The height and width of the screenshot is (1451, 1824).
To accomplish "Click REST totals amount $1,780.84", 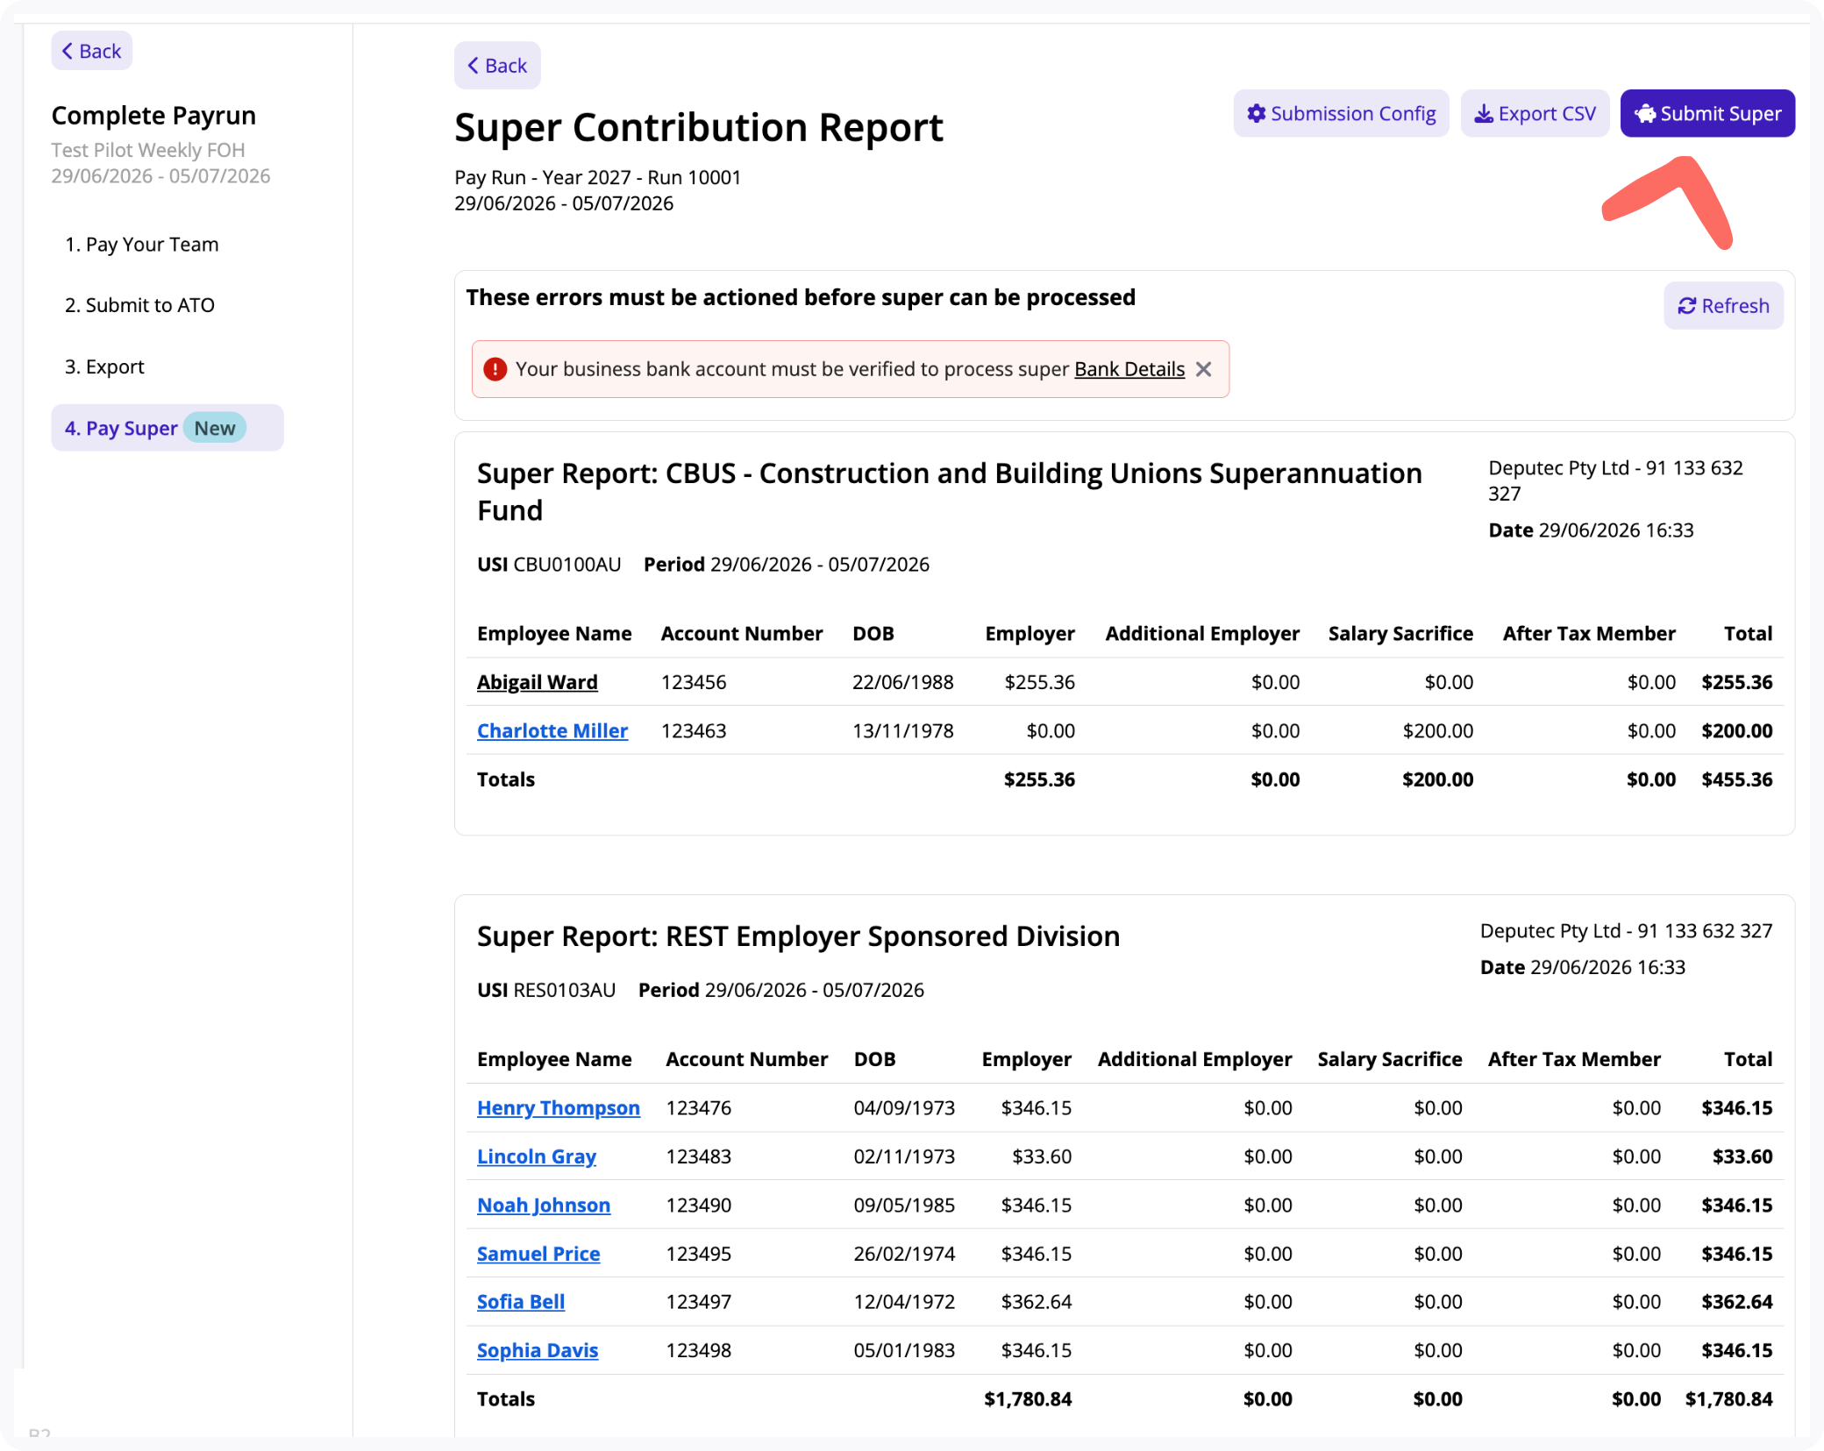I will [x=1729, y=1399].
